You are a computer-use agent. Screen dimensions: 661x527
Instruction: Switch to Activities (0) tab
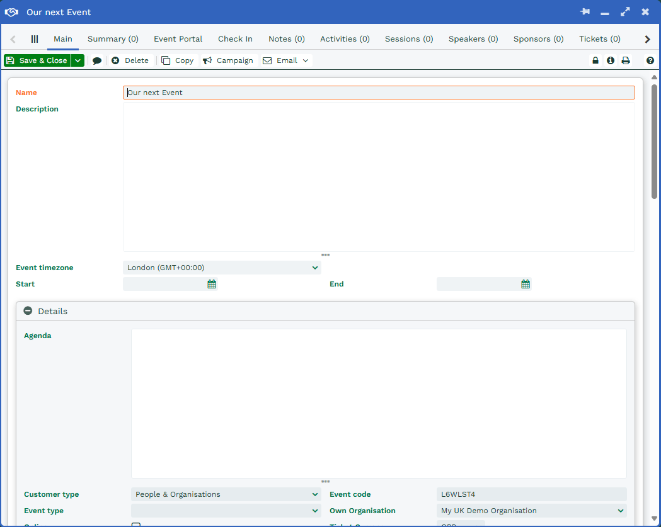point(345,39)
